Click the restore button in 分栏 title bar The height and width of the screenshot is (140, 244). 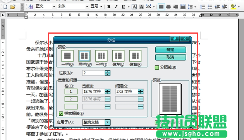(x=175, y=39)
